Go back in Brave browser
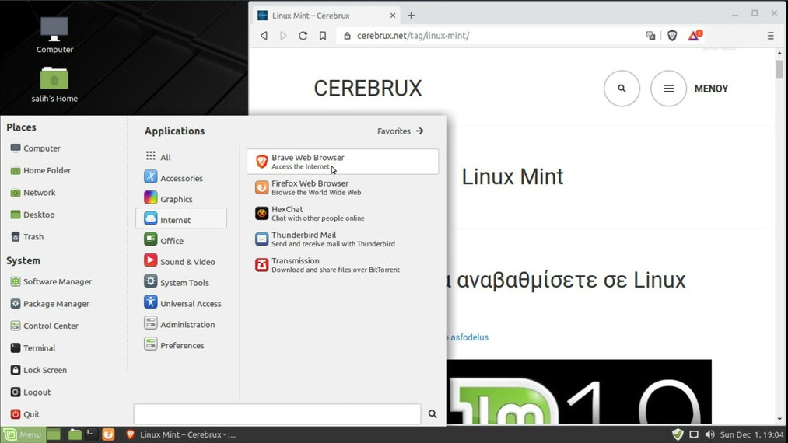Image resolution: width=788 pixels, height=443 pixels. [264, 36]
